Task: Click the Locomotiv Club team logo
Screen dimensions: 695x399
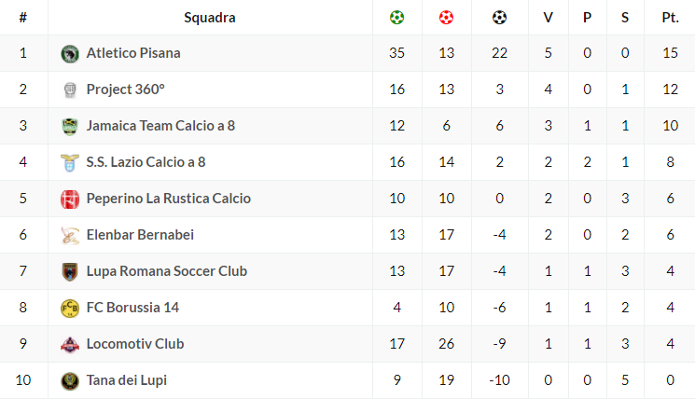Action: pos(69,344)
